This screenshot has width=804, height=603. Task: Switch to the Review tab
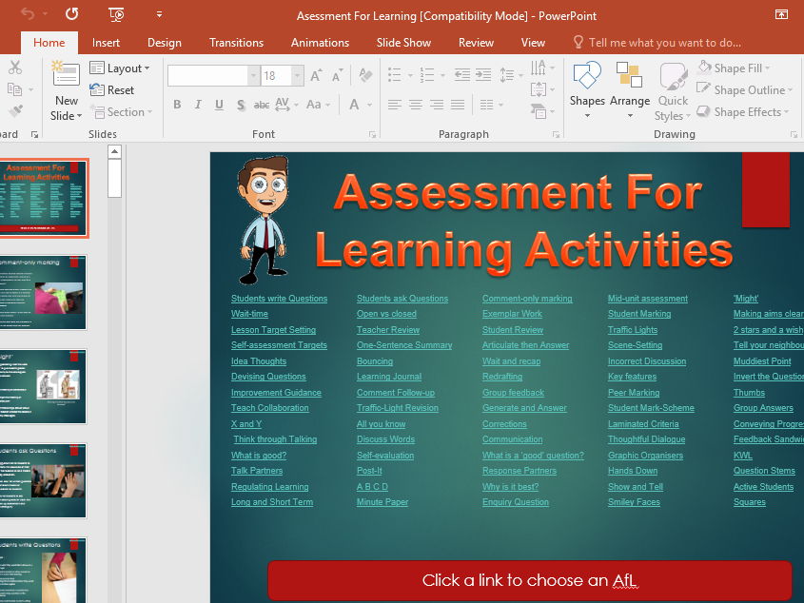[x=476, y=43]
